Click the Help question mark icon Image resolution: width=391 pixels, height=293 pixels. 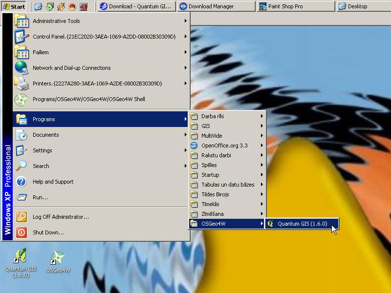point(22,182)
